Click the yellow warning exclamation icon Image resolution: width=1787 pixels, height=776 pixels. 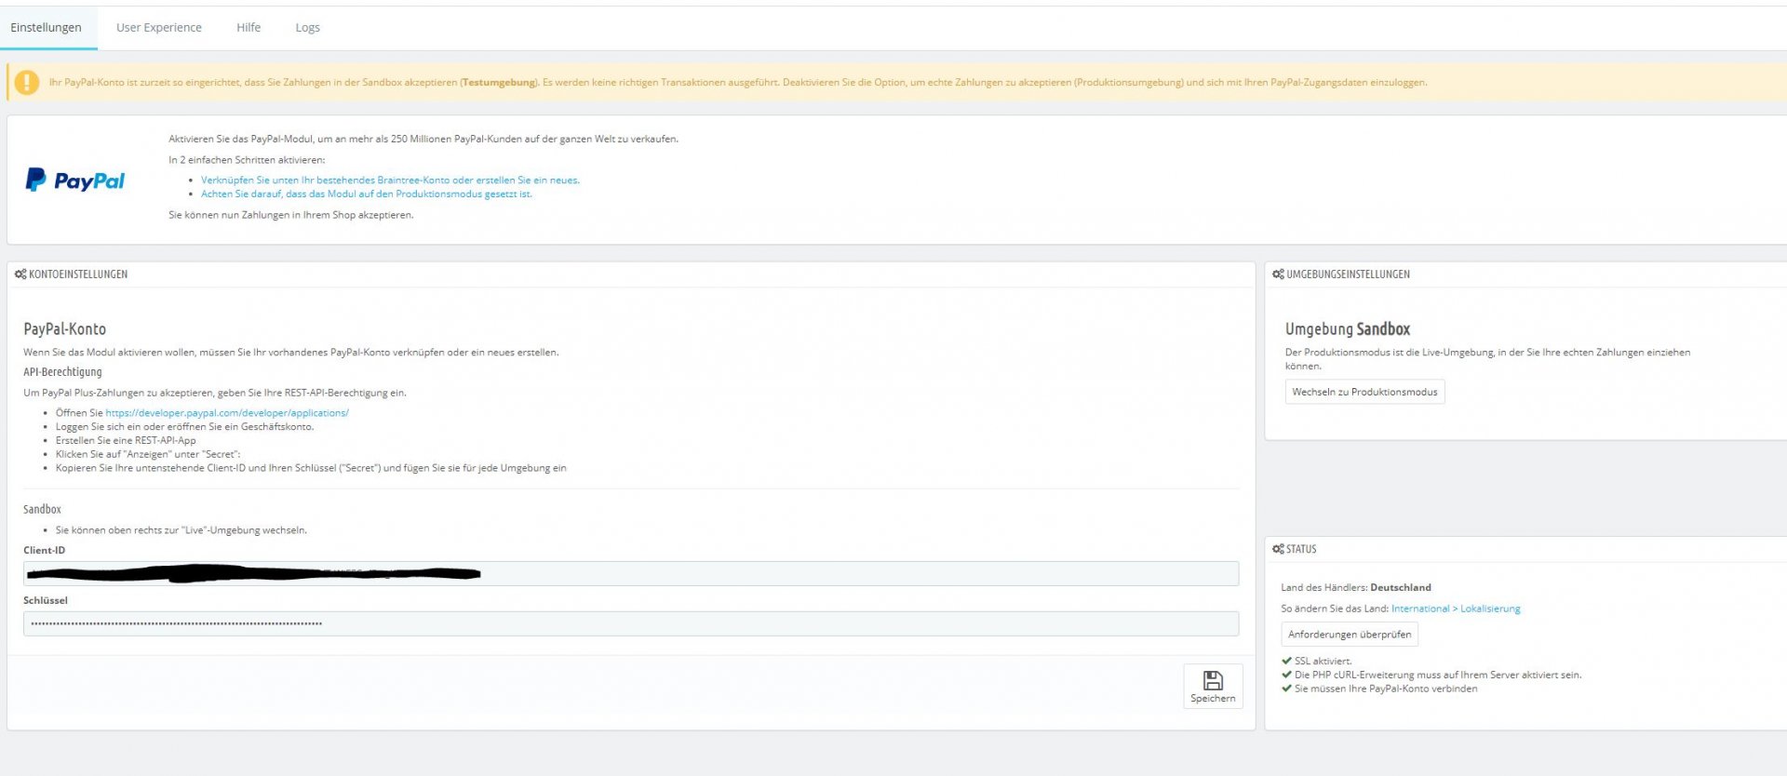[x=27, y=82]
